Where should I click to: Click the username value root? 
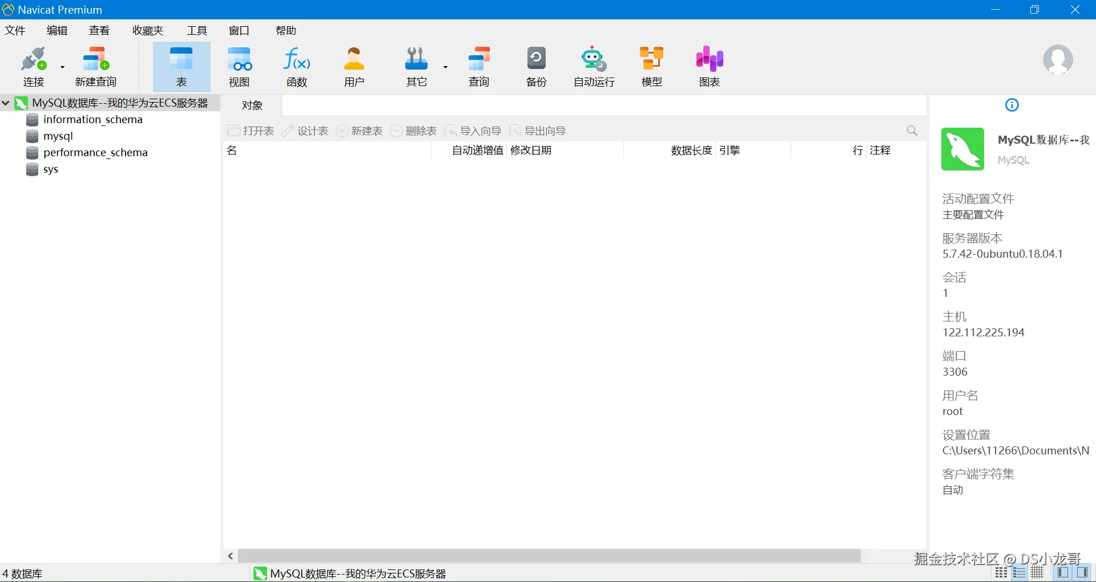pyautogui.click(x=953, y=411)
